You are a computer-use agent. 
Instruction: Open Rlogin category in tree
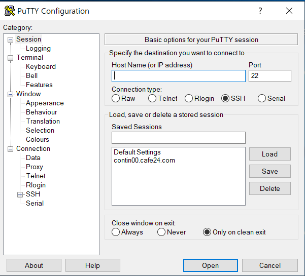36,185
